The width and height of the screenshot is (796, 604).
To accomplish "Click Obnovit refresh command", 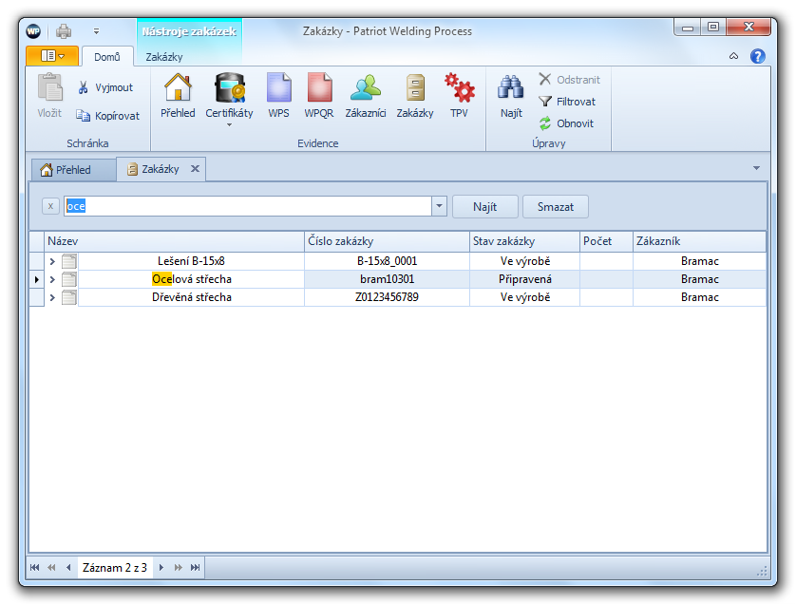I will coord(565,123).
